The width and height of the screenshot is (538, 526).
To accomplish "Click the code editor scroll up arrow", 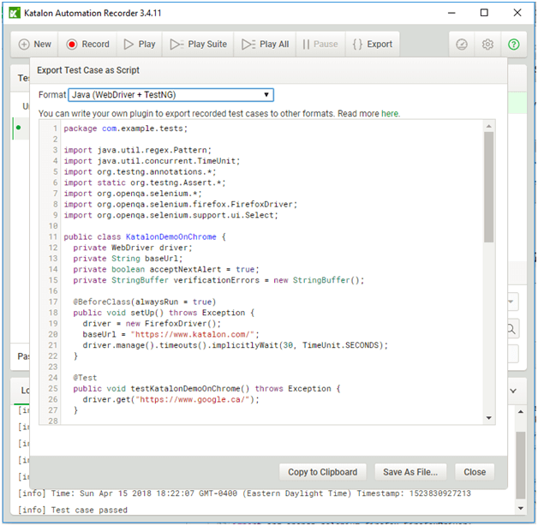I will coord(489,127).
